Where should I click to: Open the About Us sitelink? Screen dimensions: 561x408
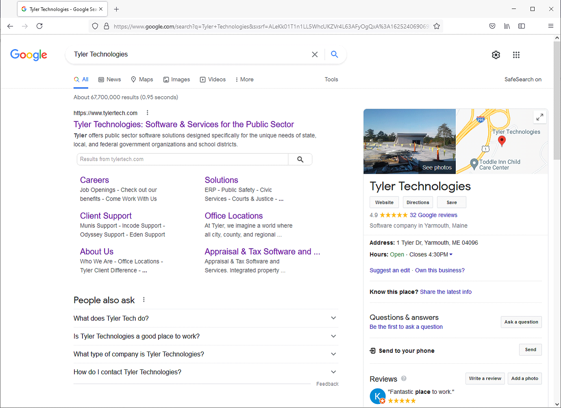click(97, 251)
